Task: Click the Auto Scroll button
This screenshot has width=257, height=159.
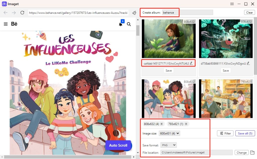Action: (x=118, y=145)
